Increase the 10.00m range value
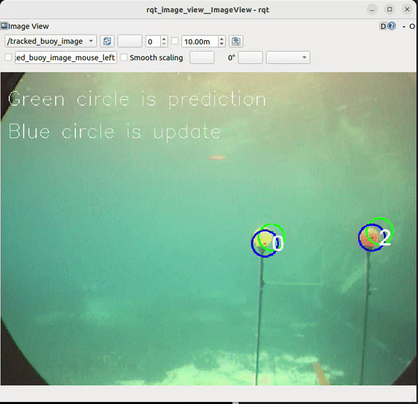This screenshot has height=404, width=418. (x=222, y=38)
